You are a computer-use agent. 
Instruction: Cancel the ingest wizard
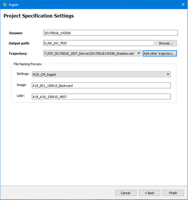click(x=126, y=193)
